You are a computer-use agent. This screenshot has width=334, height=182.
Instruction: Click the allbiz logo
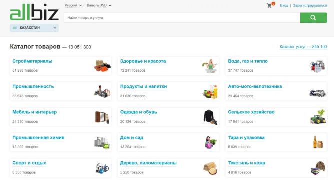[34, 12]
